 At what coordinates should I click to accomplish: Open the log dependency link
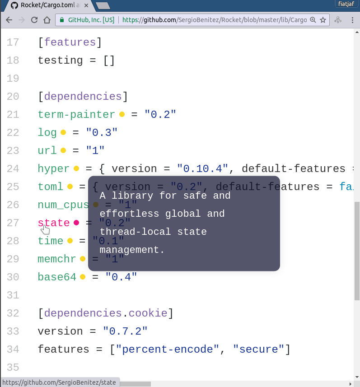[x=47, y=133]
